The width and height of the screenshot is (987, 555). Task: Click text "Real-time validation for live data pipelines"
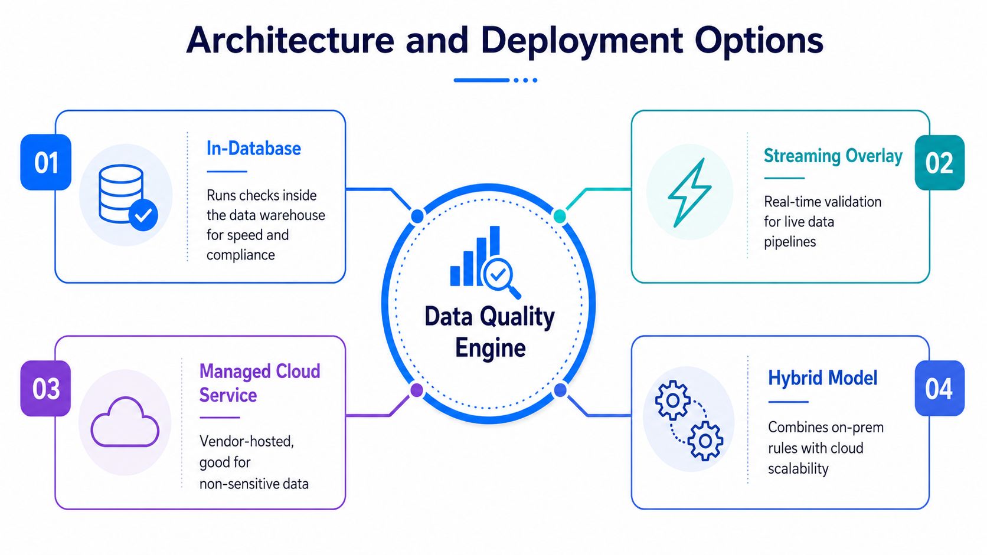[822, 222]
